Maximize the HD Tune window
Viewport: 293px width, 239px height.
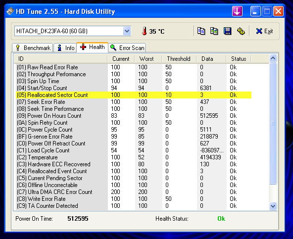click(267, 11)
